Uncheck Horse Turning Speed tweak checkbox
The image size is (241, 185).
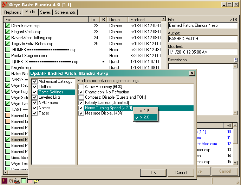coord(81,108)
